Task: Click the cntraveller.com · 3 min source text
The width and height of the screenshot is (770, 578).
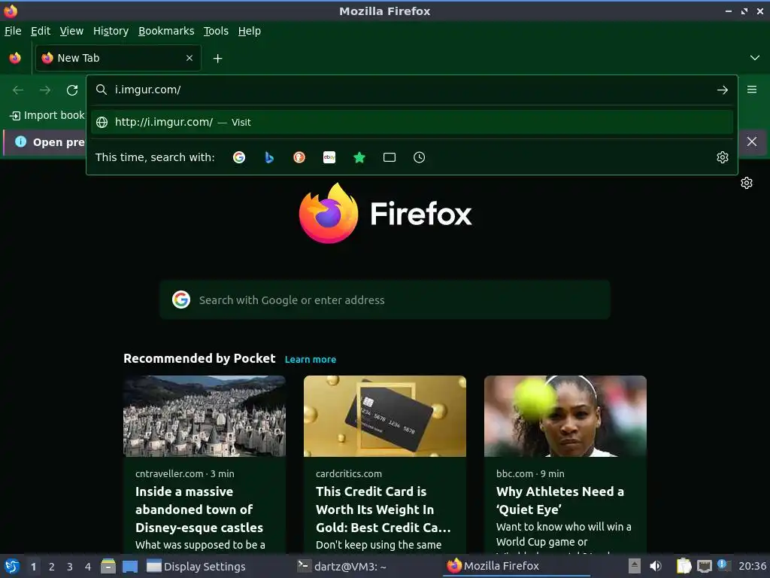Action: (185, 474)
